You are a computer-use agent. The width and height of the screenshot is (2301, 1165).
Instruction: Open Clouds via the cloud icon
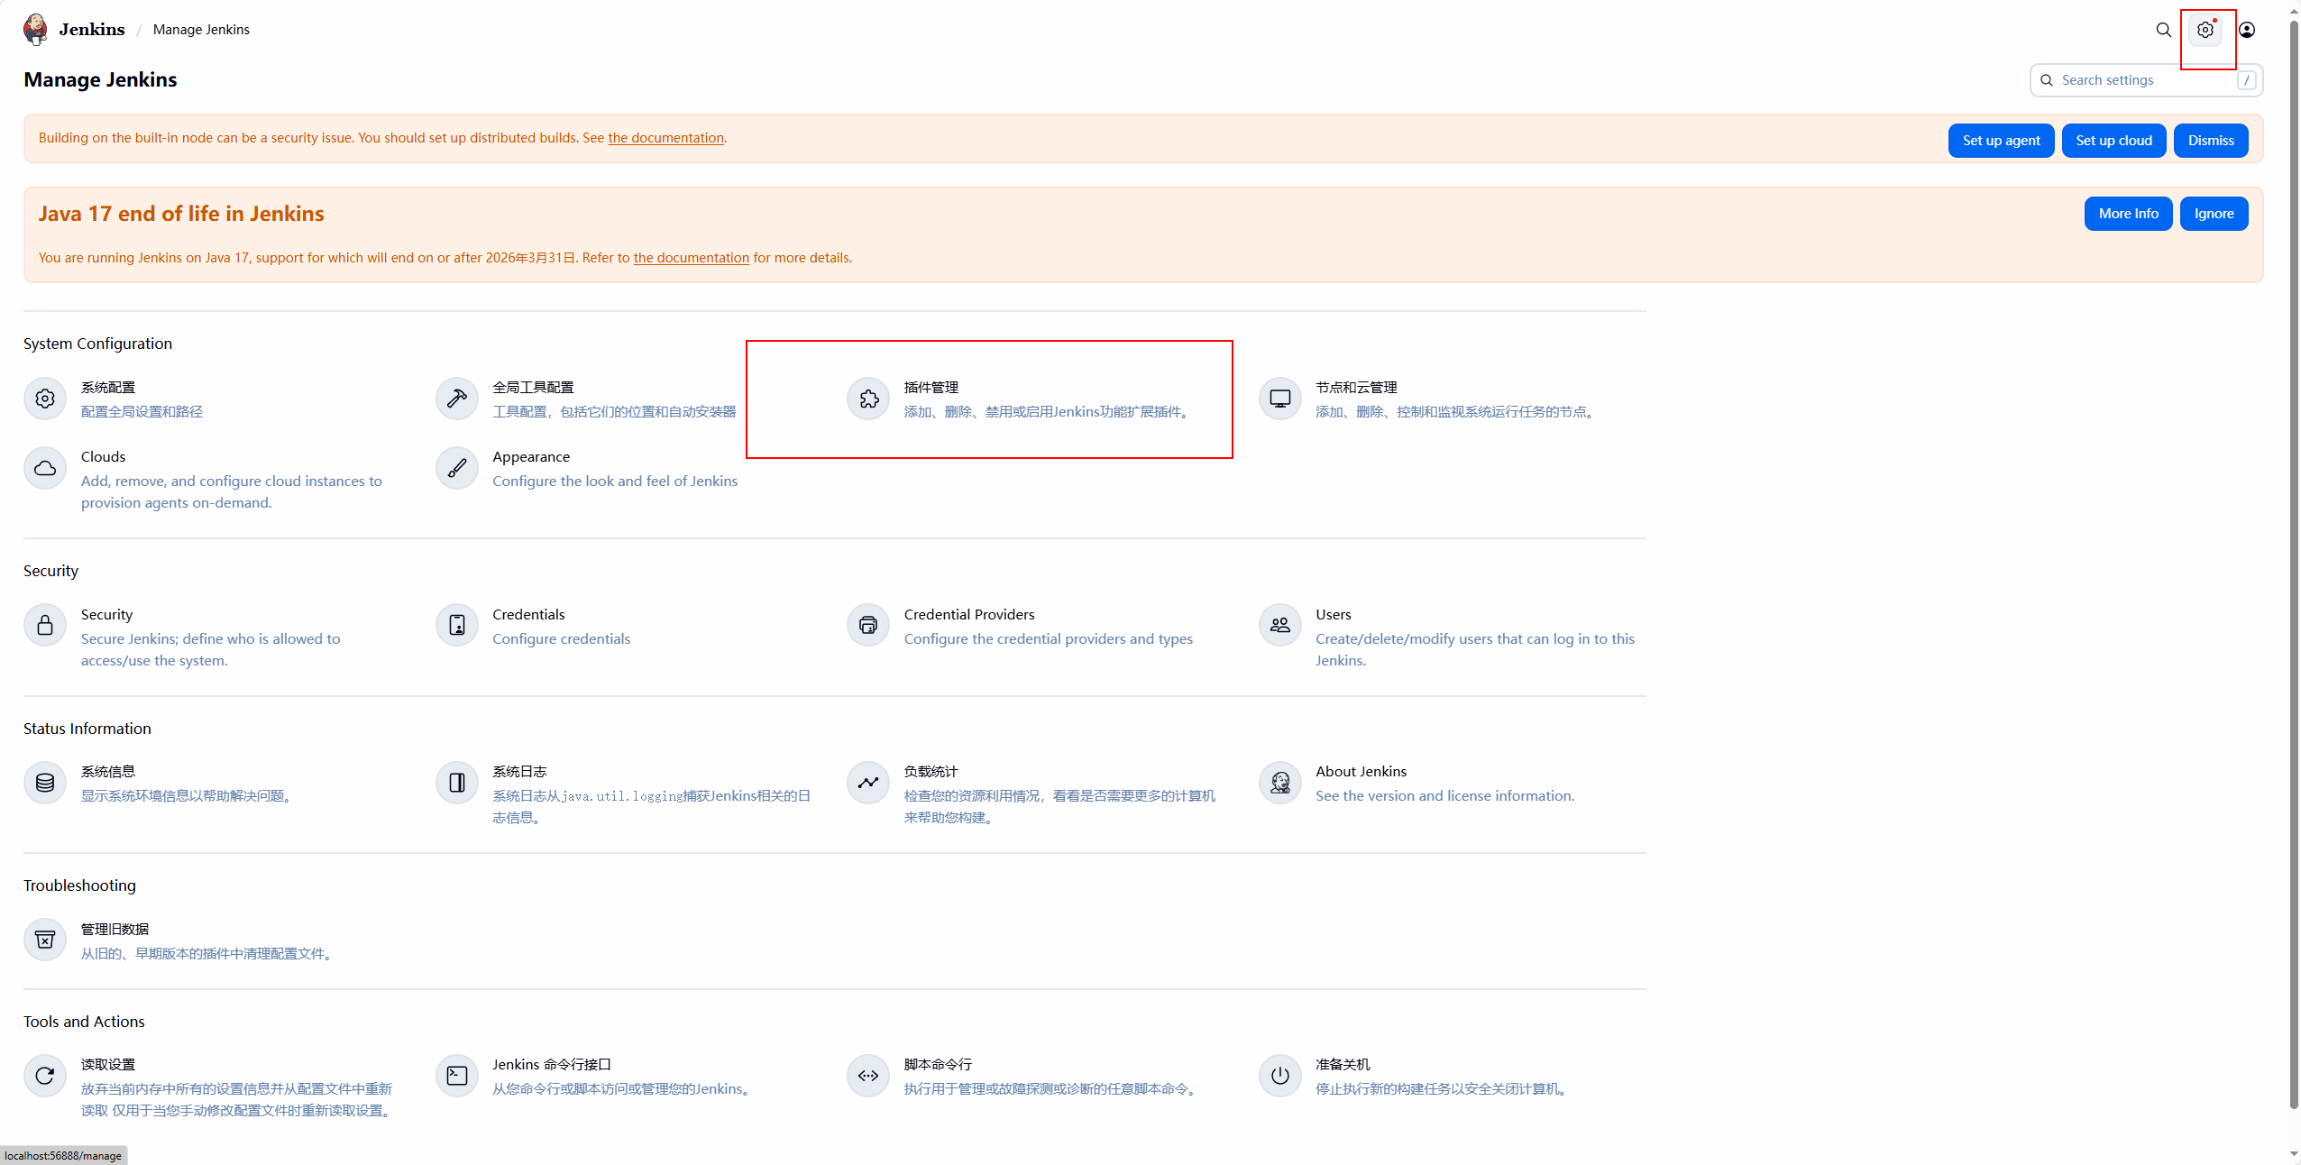tap(45, 468)
